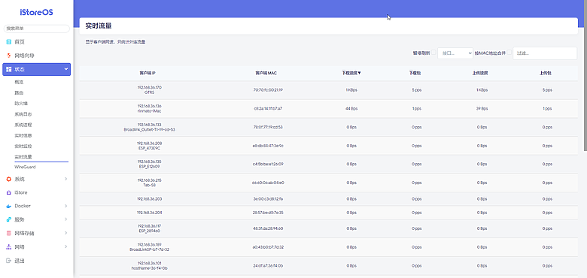Open 防火墙 status page
This screenshot has height=278, width=587.
point(21,103)
